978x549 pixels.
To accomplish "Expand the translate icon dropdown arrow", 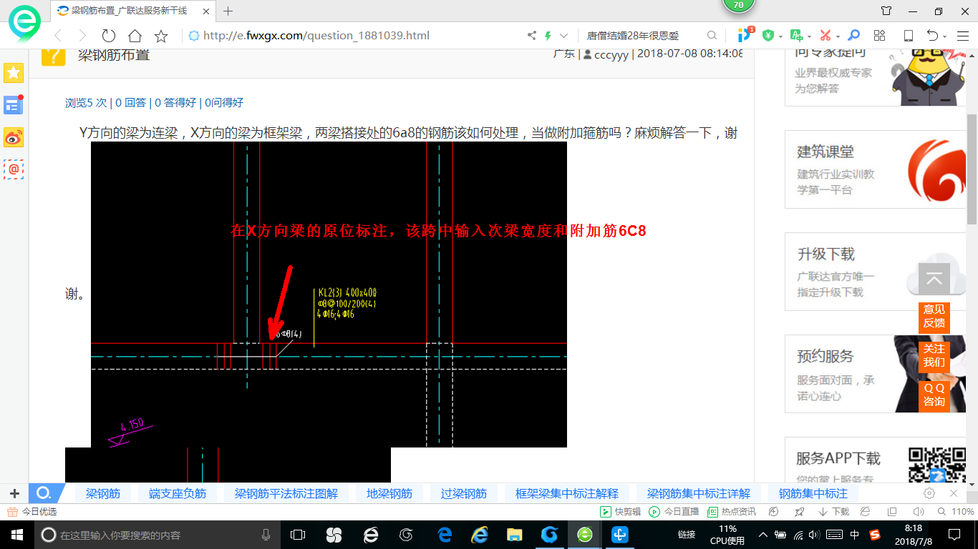I will pos(809,36).
